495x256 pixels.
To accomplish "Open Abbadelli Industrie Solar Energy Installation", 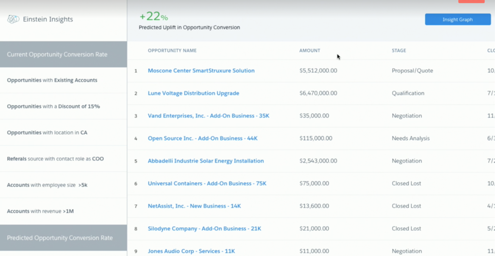I will pos(206,161).
